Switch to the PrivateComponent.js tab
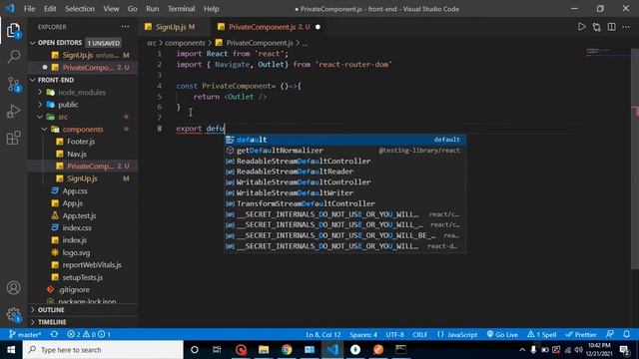 point(269,27)
